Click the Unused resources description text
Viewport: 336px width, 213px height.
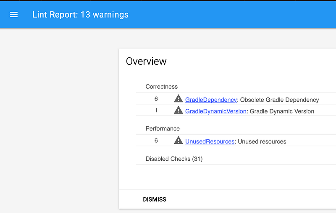[262, 141]
